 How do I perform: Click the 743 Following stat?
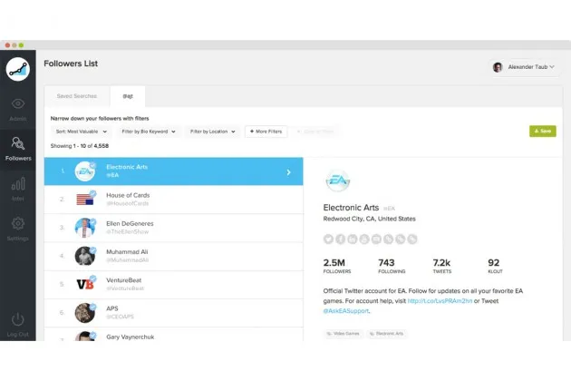point(392,266)
